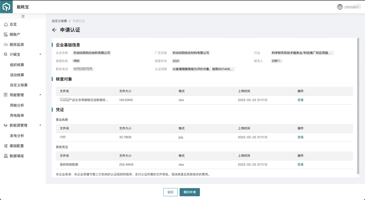This screenshot has width=365, height=200.
Task: View the 能耗明细数据 xlsx file
Action: point(300,164)
